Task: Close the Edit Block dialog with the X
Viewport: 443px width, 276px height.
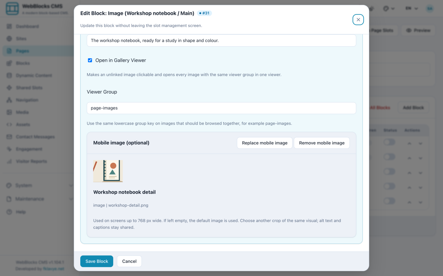Action: pyautogui.click(x=358, y=20)
